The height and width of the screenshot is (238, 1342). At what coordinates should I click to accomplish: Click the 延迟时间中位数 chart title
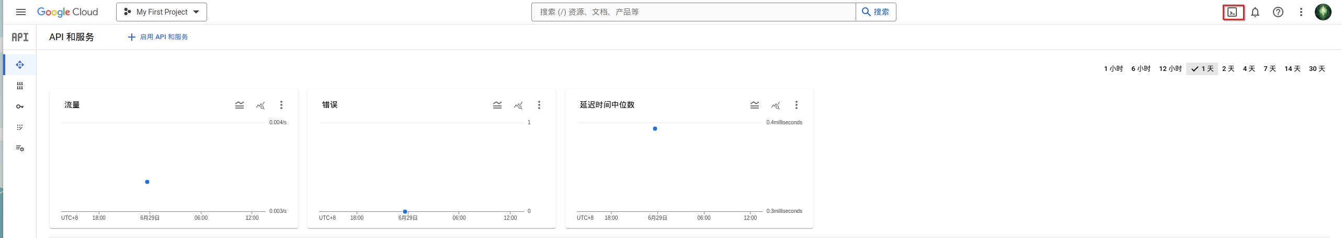607,105
